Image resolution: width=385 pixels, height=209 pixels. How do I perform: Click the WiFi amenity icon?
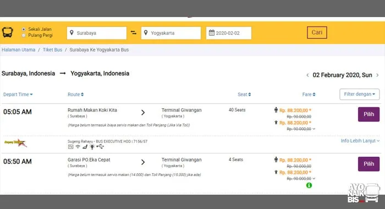coord(78,147)
